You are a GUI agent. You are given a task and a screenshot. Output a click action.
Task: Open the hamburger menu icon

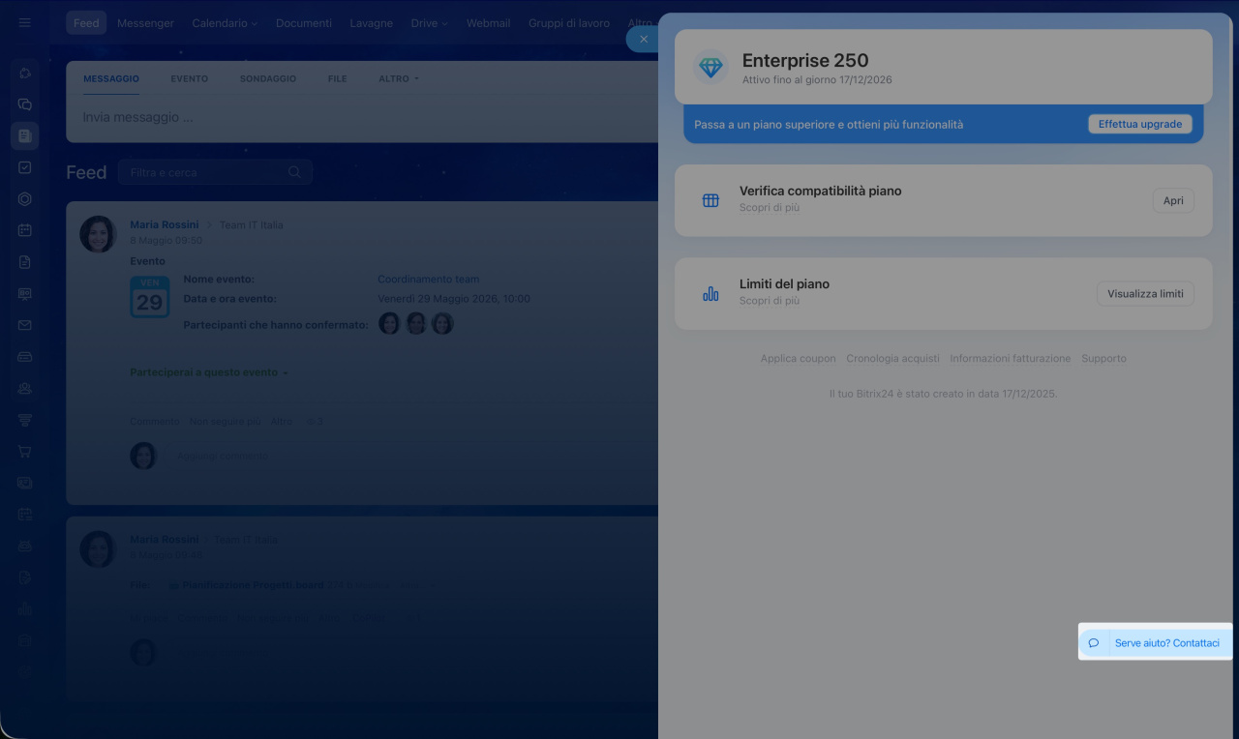point(25,22)
